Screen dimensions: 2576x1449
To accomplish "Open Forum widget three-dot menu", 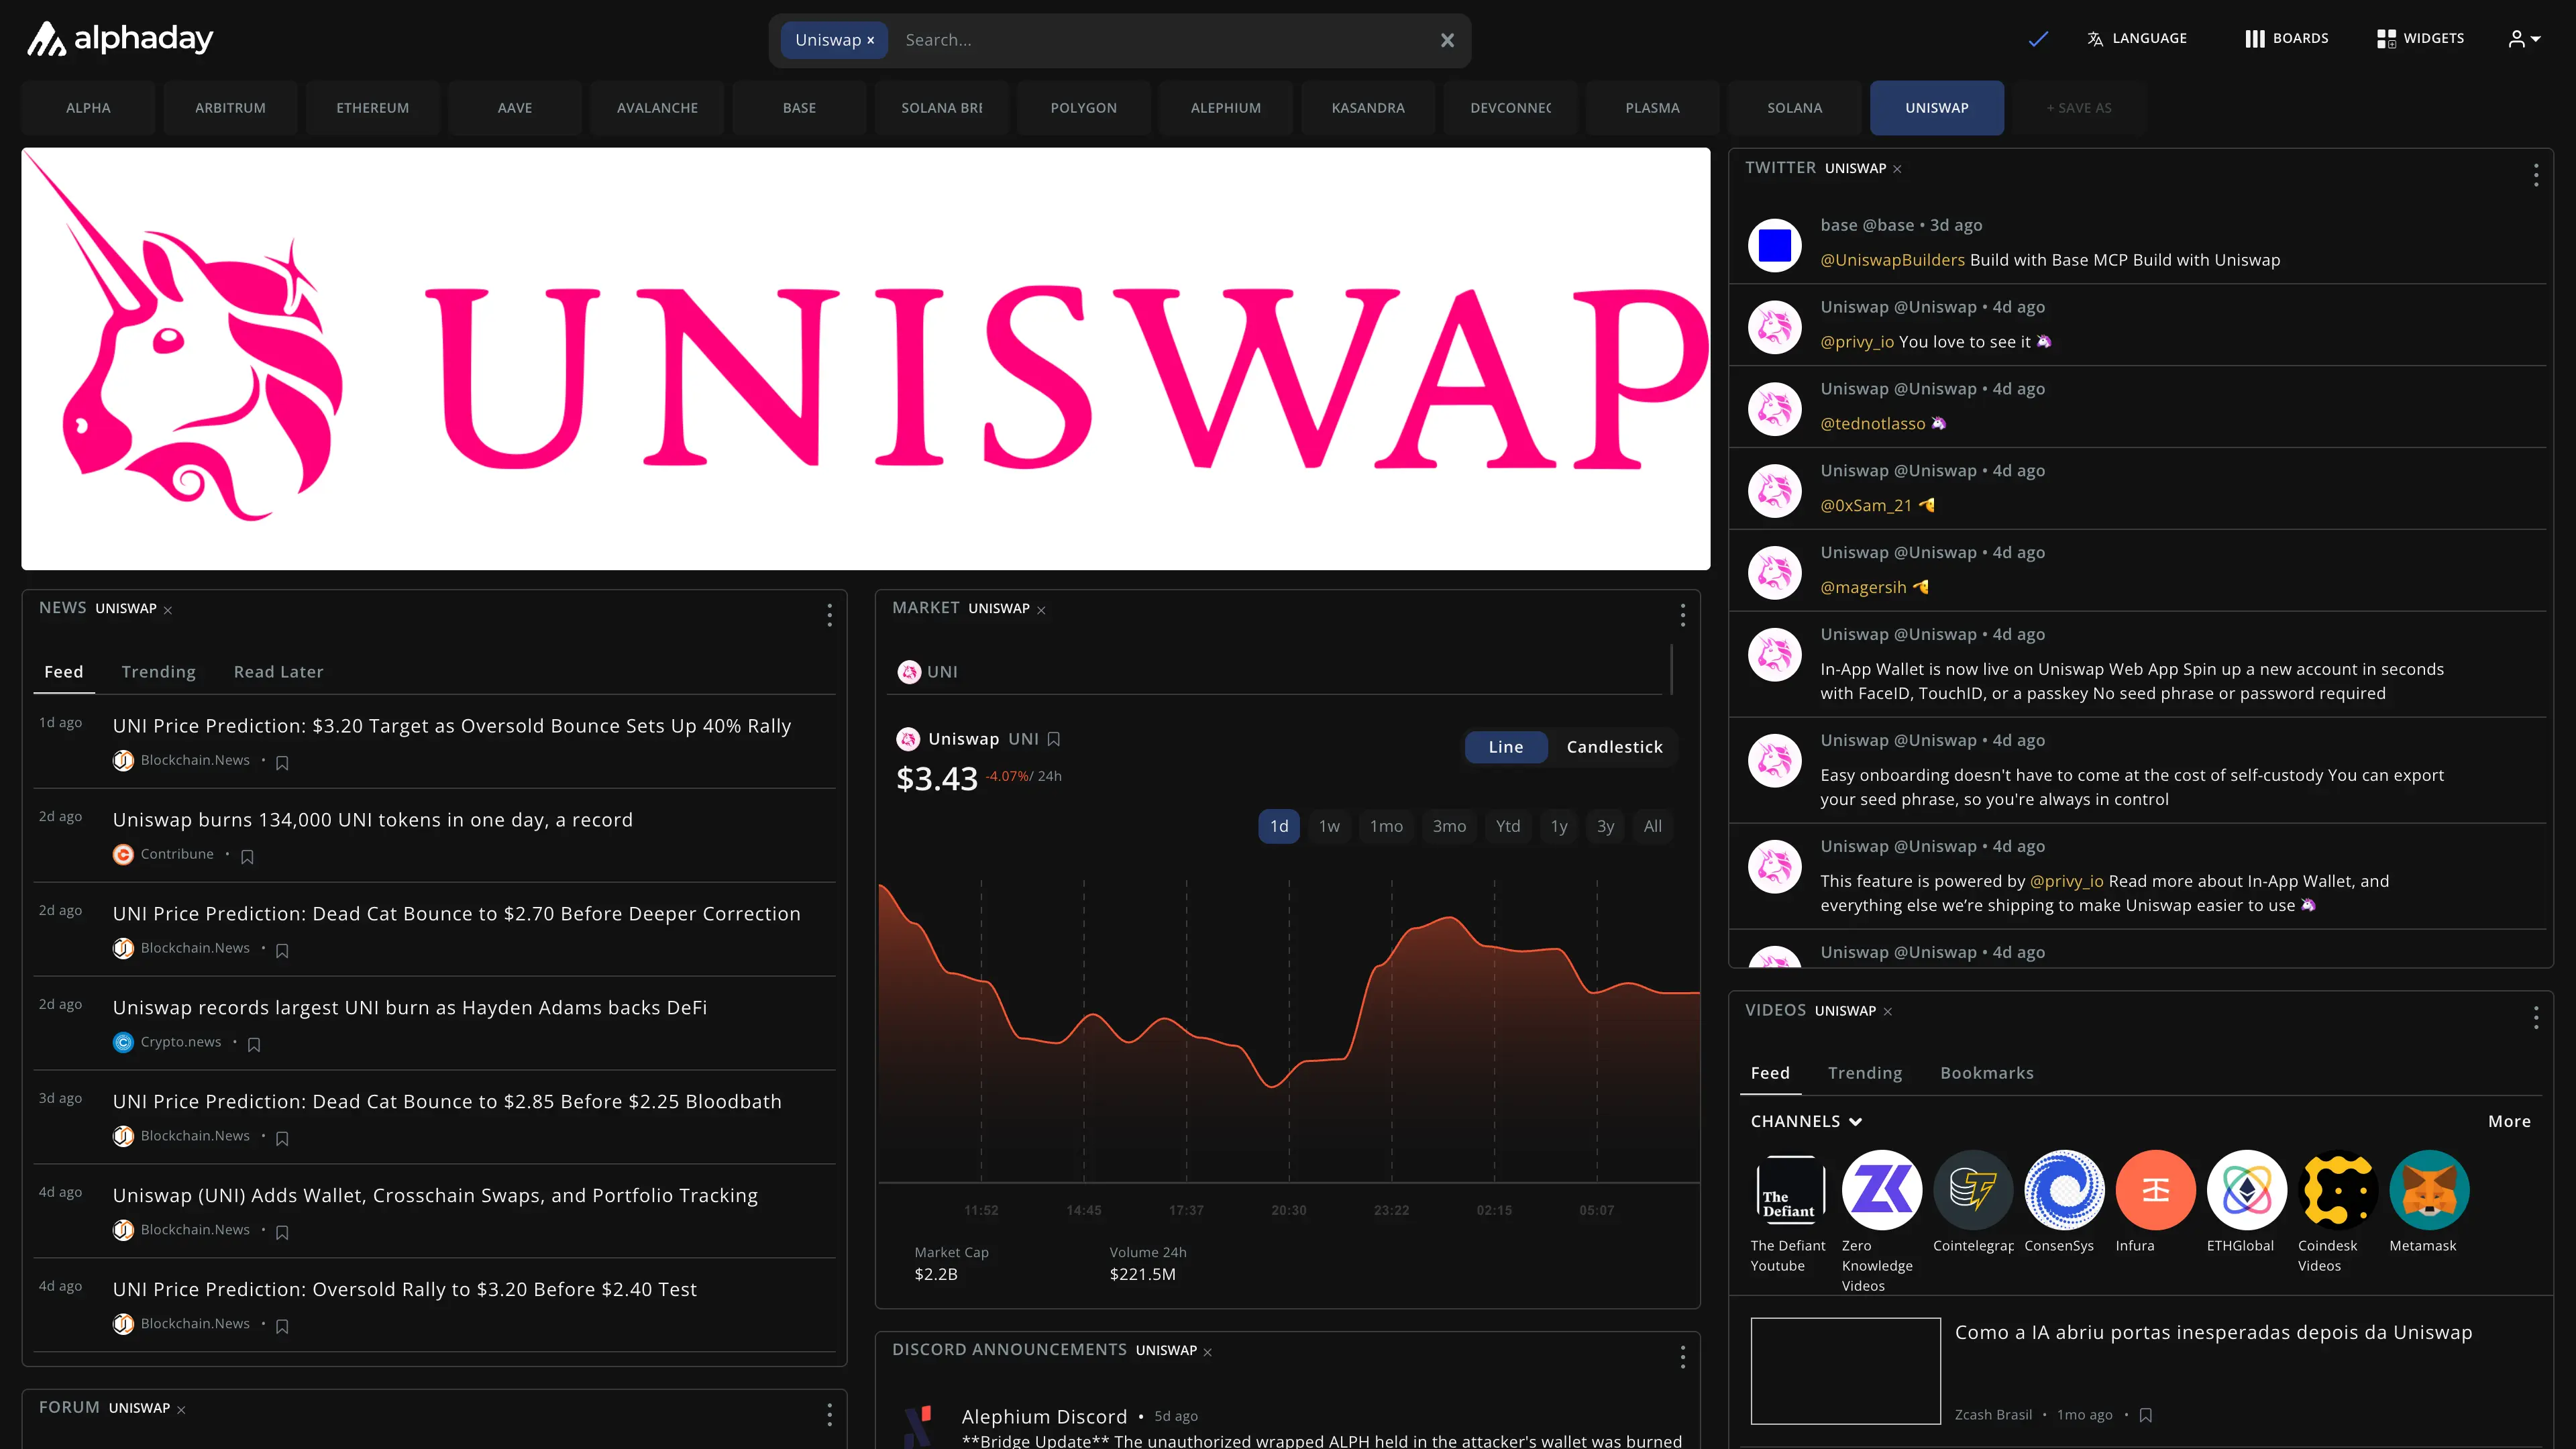I will (829, 1414).
